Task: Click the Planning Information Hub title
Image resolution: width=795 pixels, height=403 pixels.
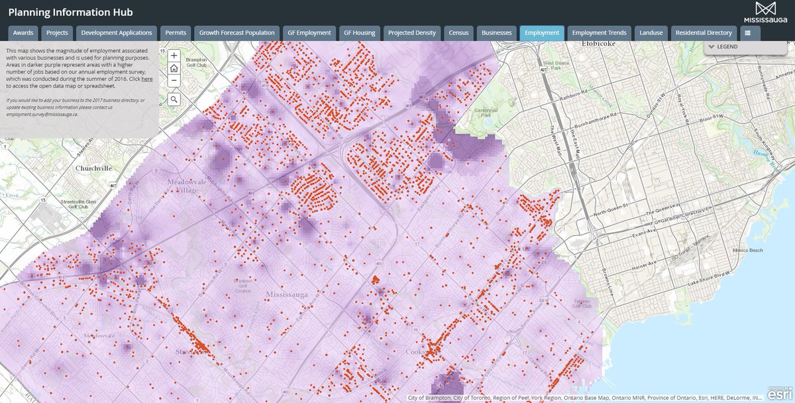Action: coord(70,12)
